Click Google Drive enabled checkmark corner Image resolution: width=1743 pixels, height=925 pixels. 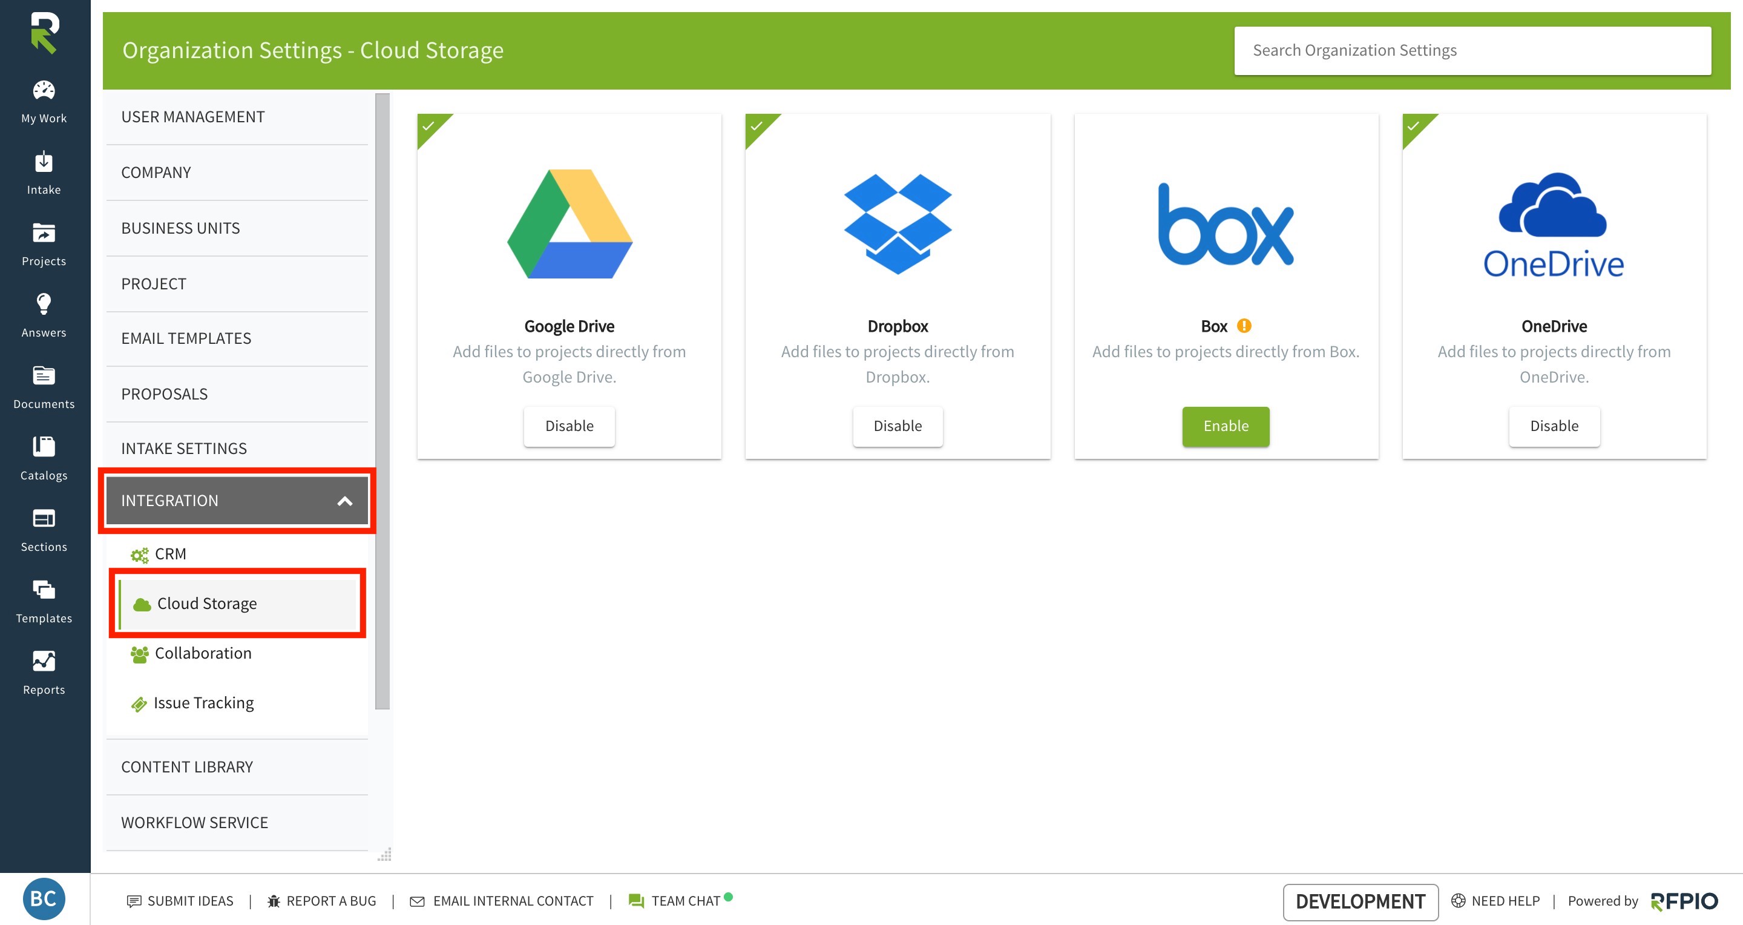(x=429, y=126)
